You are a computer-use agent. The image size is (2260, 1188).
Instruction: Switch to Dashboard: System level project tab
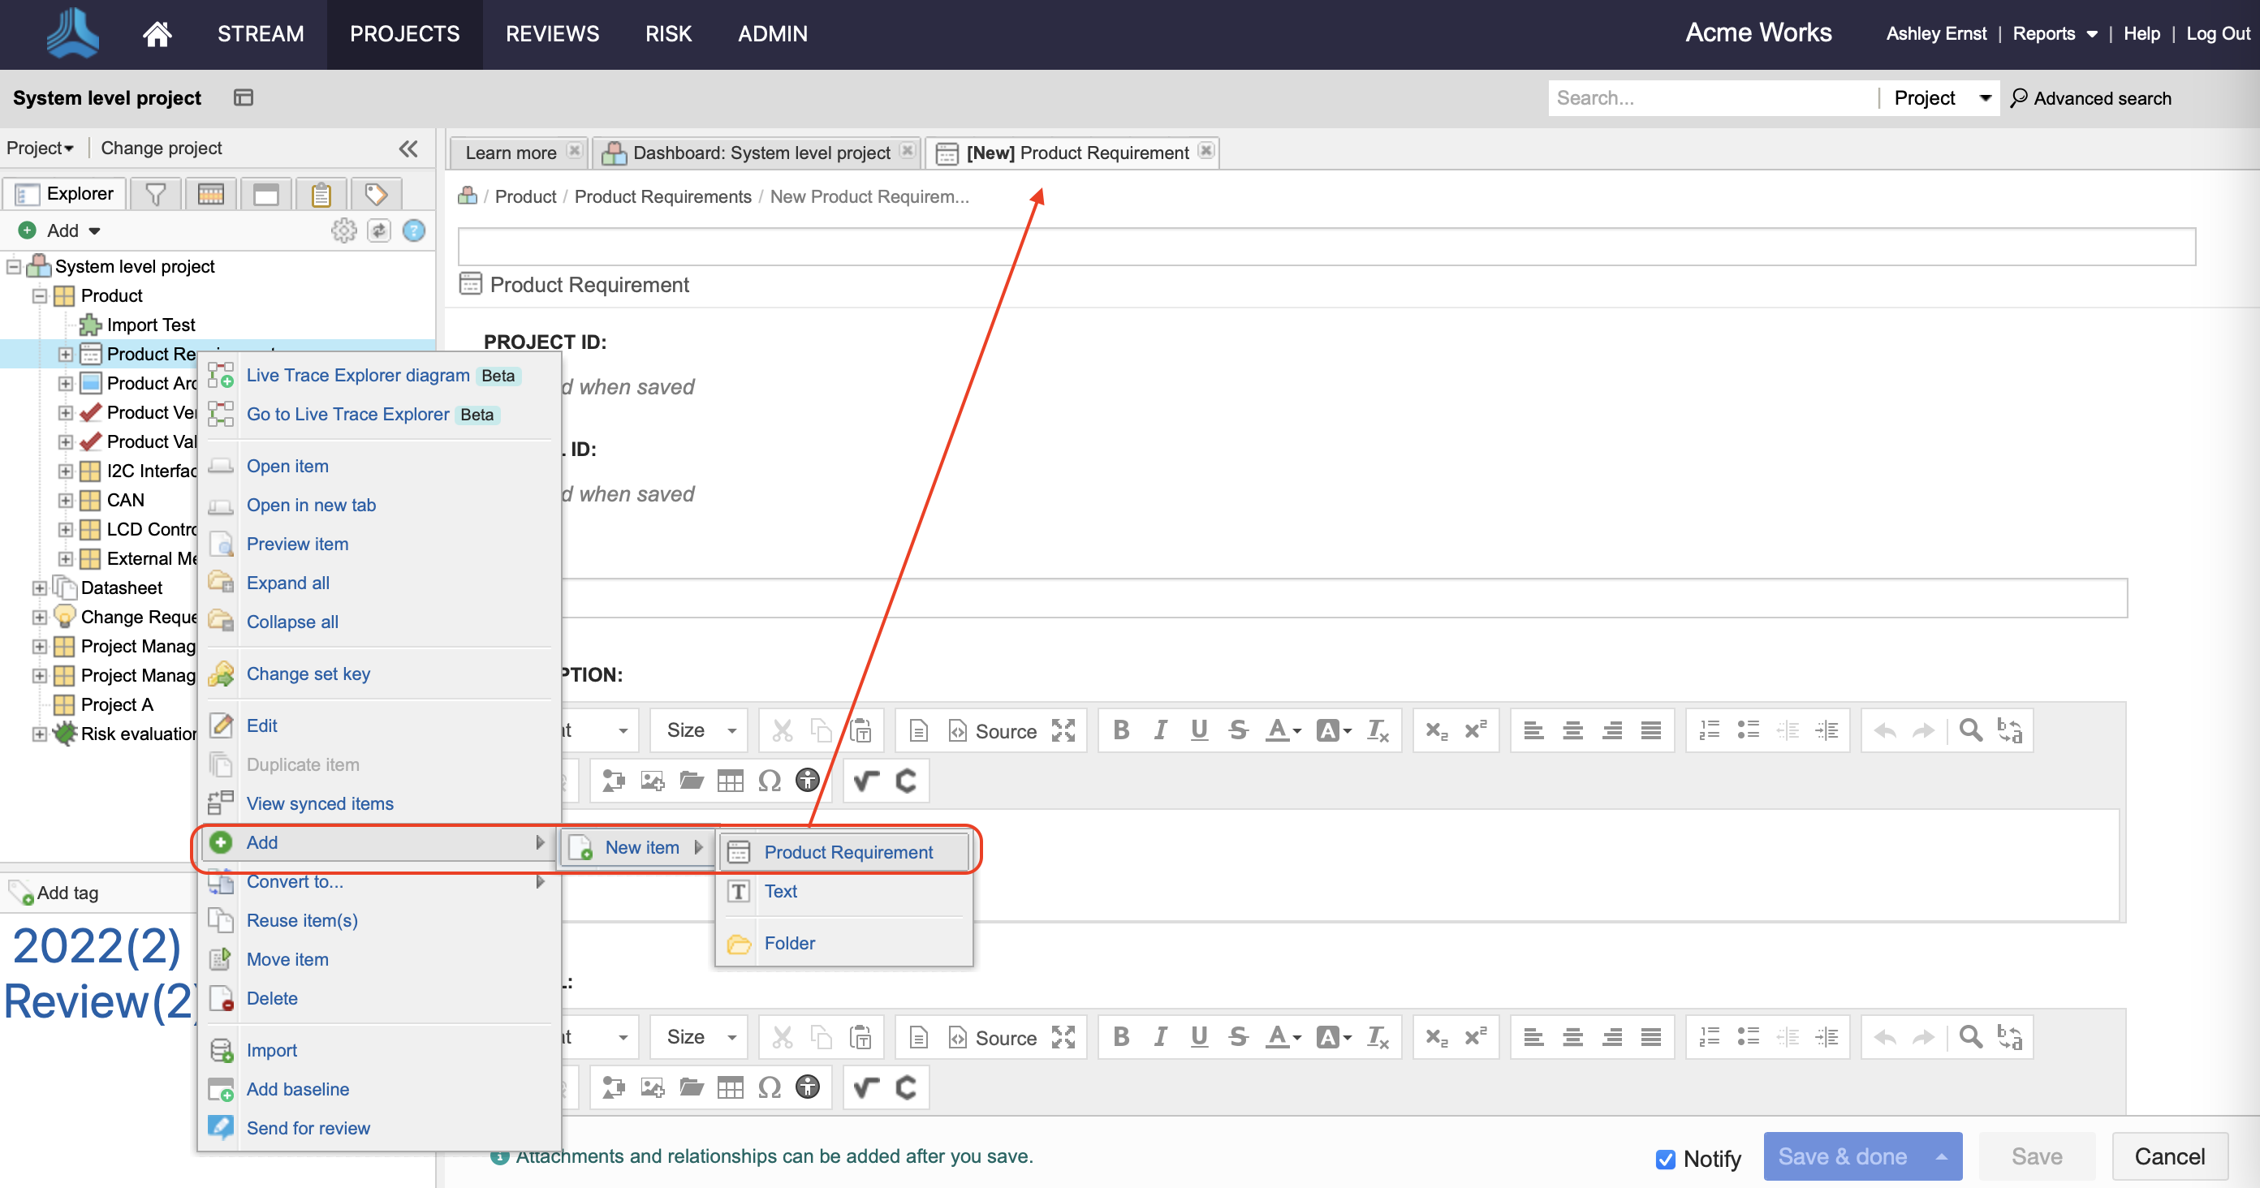point(761,153)
